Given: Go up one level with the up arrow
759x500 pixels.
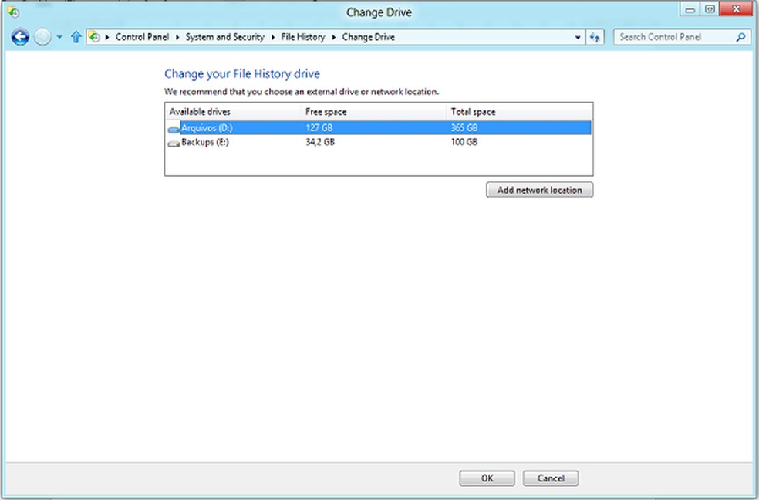Looking at the screenshot, I should 76,37.
